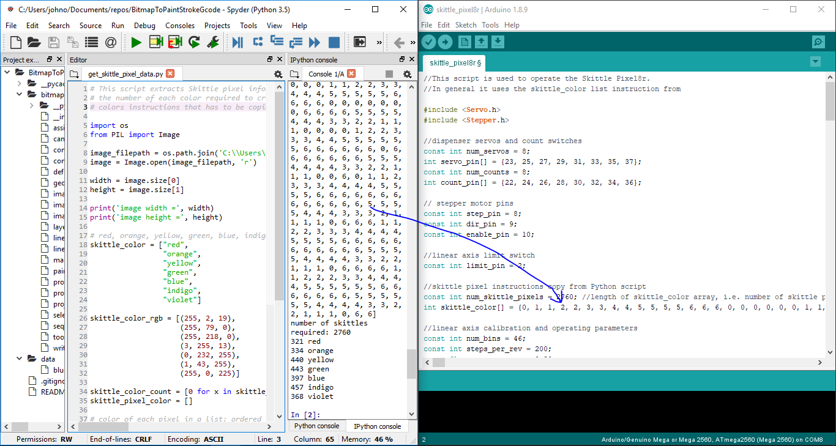Expand the __pycache__ folder

[x=20, y=83]
